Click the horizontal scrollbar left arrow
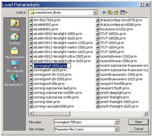The width and height of the screenshot is (152, 136). [x=31, y=114]
